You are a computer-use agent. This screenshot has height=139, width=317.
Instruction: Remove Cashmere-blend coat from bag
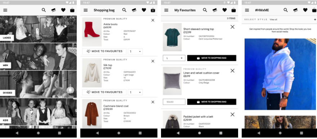click(x=153, y=102)
